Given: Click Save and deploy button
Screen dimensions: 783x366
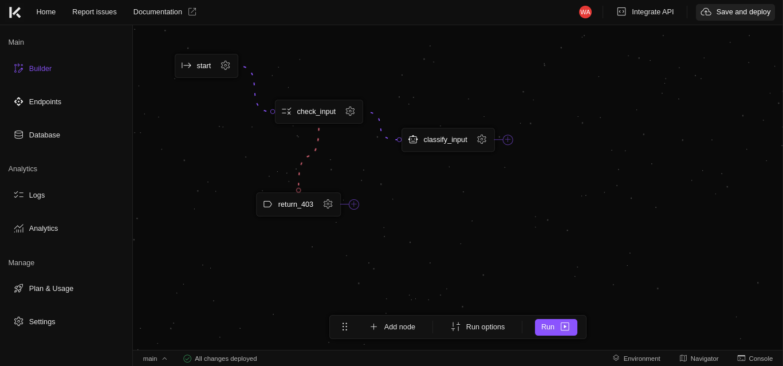Looking at the screenshot, I should pyautogui.click(x=735, y=12).
